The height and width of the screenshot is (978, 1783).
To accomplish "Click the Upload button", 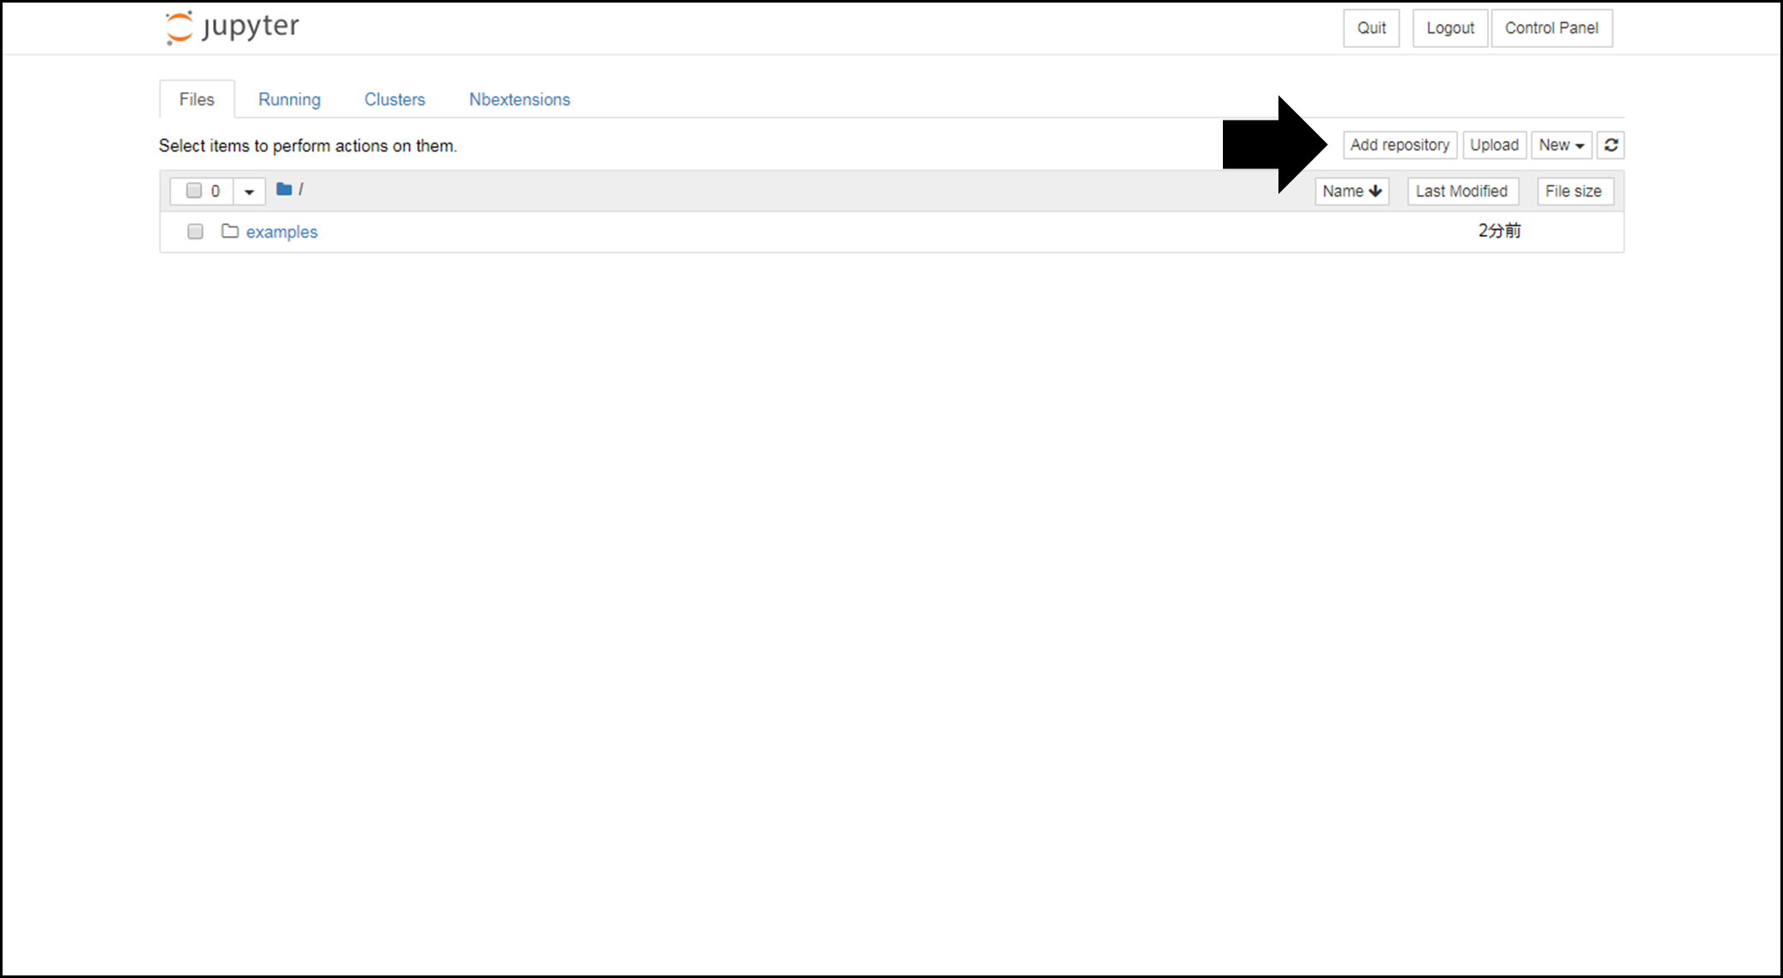I will tap(1494, 145).
